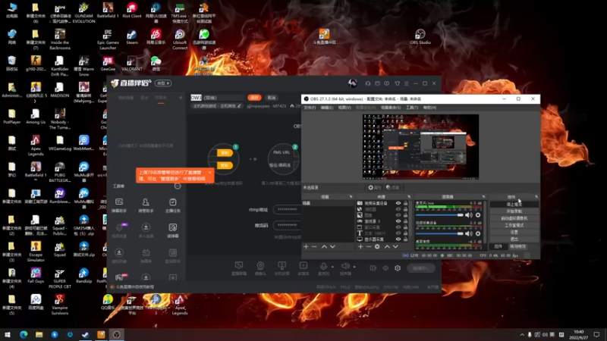The height and width of the screenshot is (341, 607).
Task: Move the scene up in the list
Action: point(324,247)
